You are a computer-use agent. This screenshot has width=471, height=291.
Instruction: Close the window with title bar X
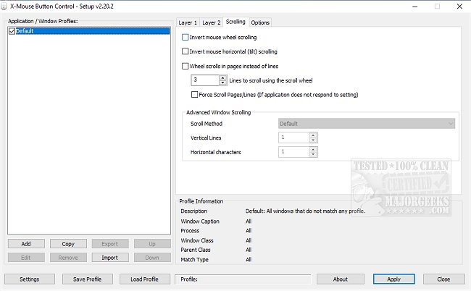tap(459, 7)
